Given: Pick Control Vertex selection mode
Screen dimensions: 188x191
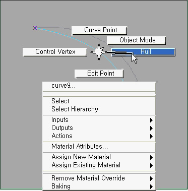Looking at the screenshot, I should [x=55, y=52].
